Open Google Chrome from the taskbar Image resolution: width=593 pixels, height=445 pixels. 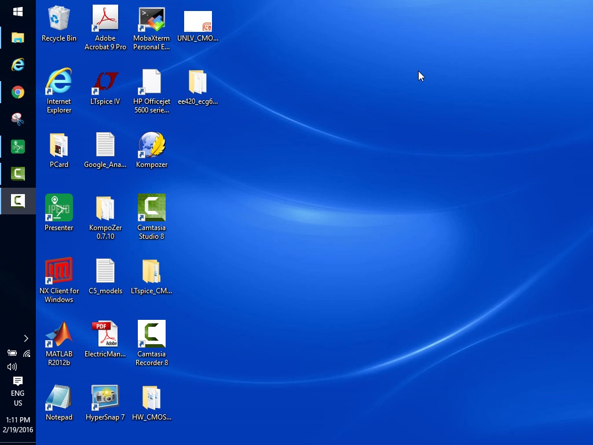click(18, 92)
